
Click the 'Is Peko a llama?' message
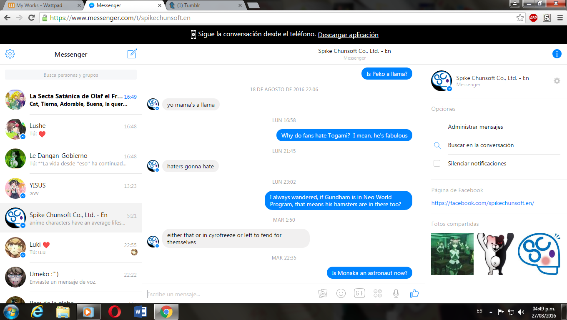click(x=386, y=74)
